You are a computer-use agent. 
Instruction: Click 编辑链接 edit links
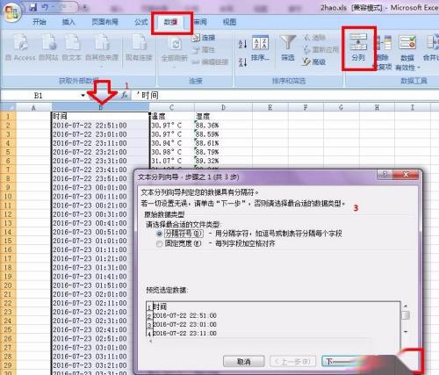(x=210, y=61)
